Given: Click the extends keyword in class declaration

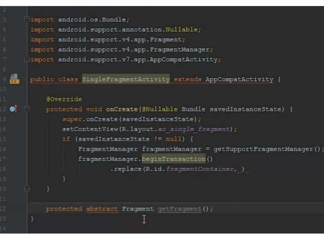Looking at the screenshot, I should click(187, 80).
